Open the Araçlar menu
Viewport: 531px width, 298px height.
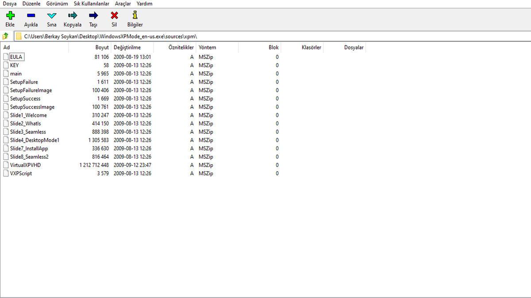coord(123,4)
